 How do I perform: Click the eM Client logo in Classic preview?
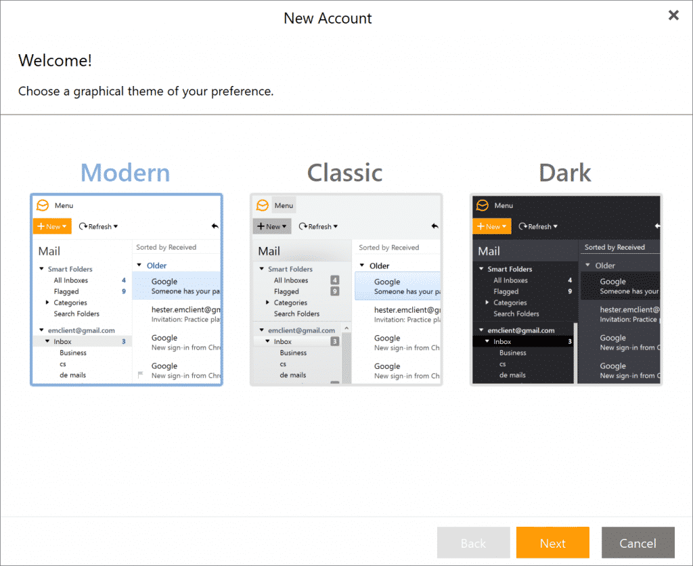coord(263,206)
